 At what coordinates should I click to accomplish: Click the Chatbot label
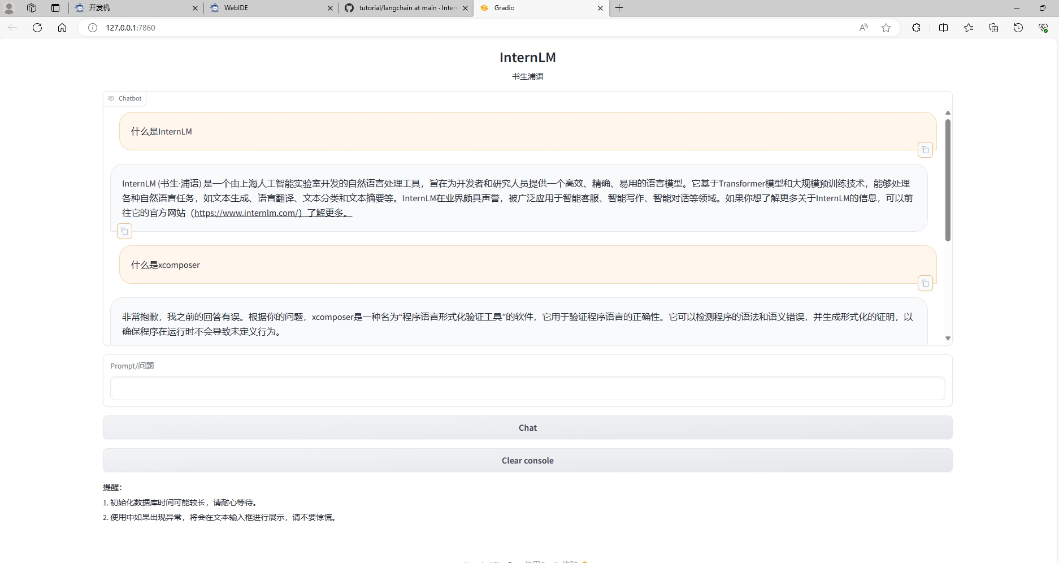125,98
